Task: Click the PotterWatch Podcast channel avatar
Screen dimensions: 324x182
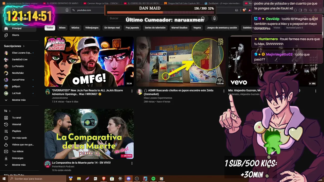Action: click(x=48, y=164)
